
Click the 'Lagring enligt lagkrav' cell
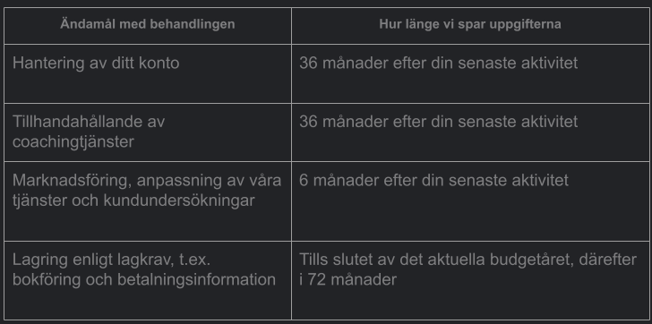point(148,280)
